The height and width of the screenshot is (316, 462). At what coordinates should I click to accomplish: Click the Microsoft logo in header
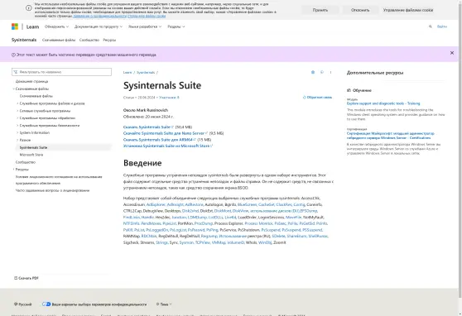[x=15, y=26]
